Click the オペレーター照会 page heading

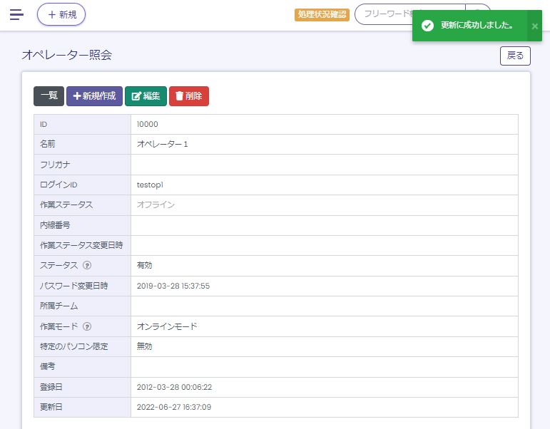pyautogui.click(x=66, y=55)
